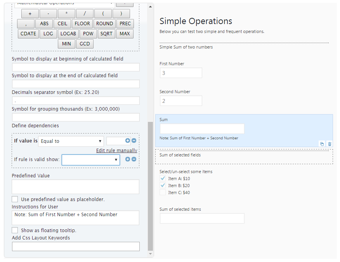
Task: Click the thousands grouping symbol field
Action: tap(76, 117)
